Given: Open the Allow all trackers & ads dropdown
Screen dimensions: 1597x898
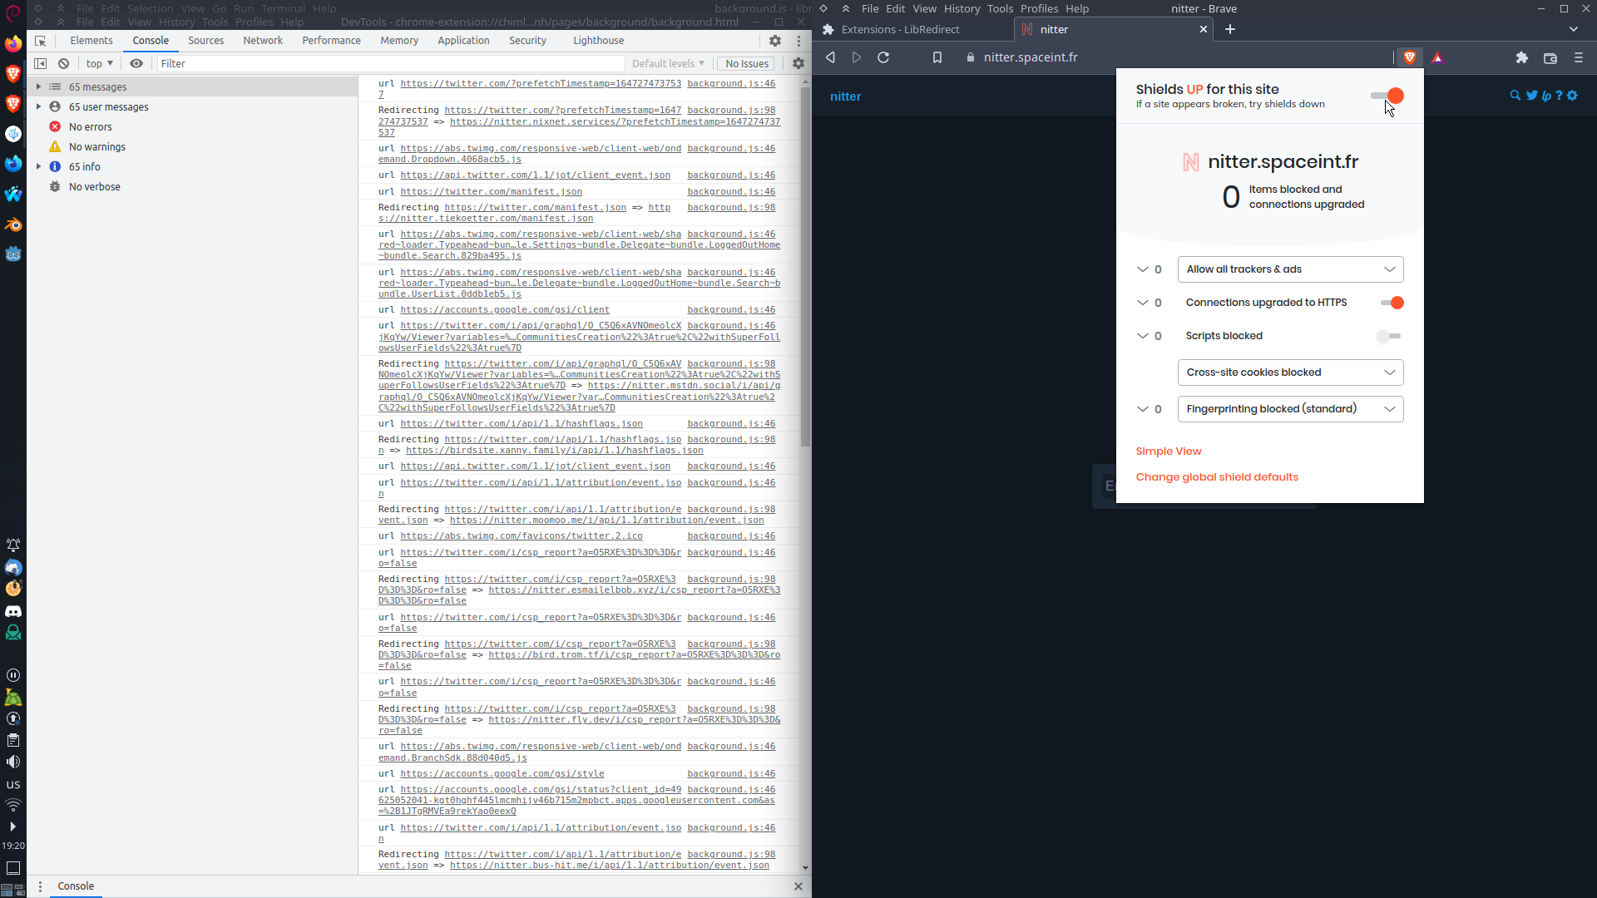Looking at the screenshot, I should pyautogui.click(x=1290, y=269).
